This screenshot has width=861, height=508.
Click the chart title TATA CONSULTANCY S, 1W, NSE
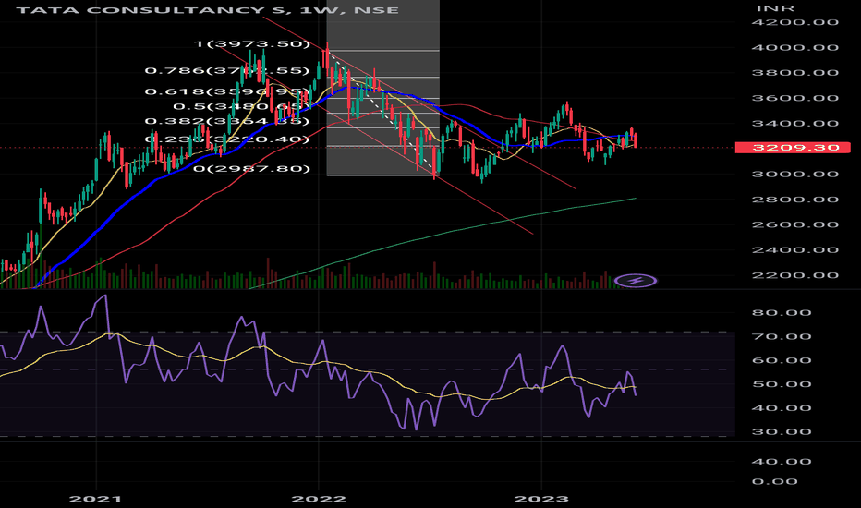(x=208, y=10)
